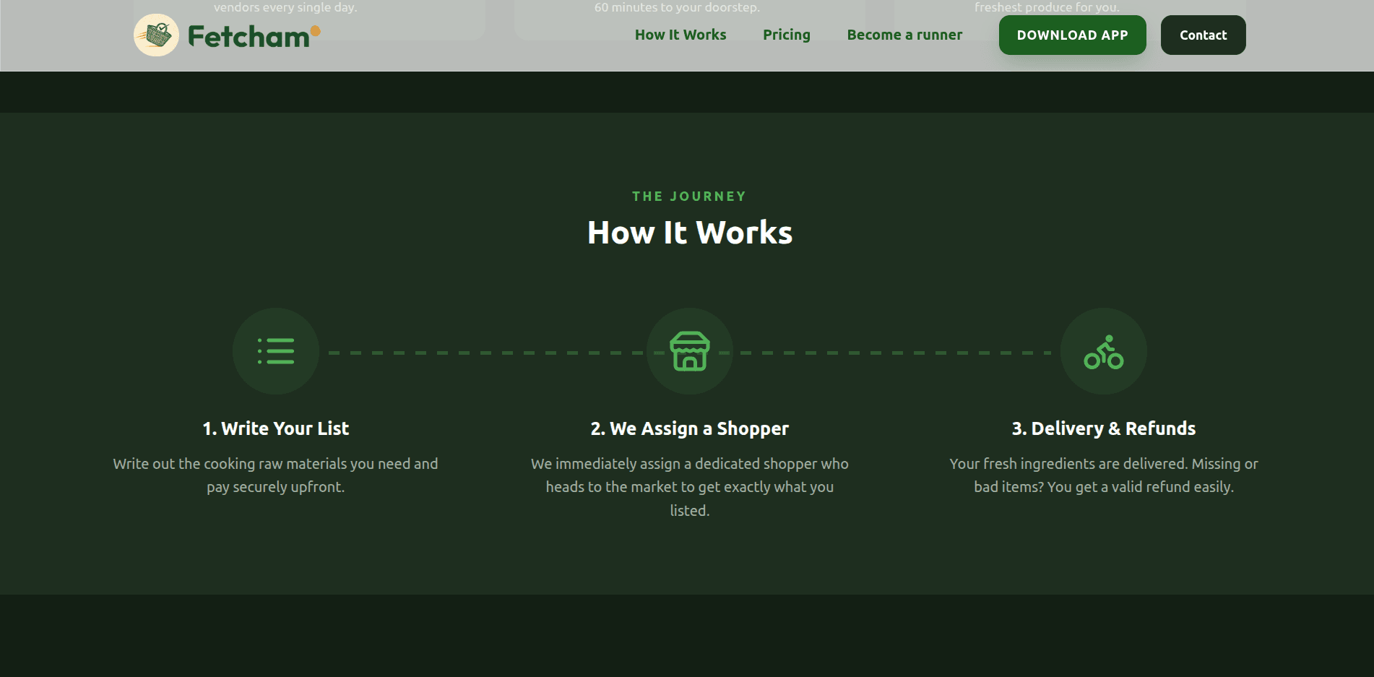Click the "2. We Assign a Shopper" heading
The image size is (1374, 677).
[690, 429]
